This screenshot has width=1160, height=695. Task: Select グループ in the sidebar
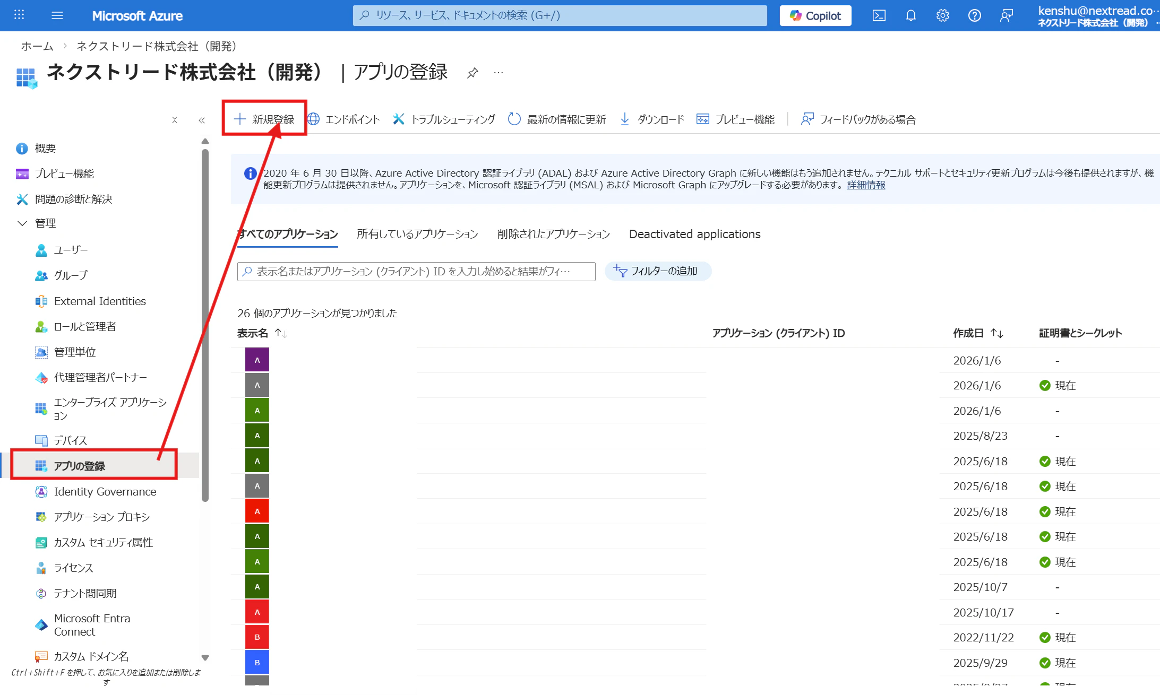coord(70,275)
